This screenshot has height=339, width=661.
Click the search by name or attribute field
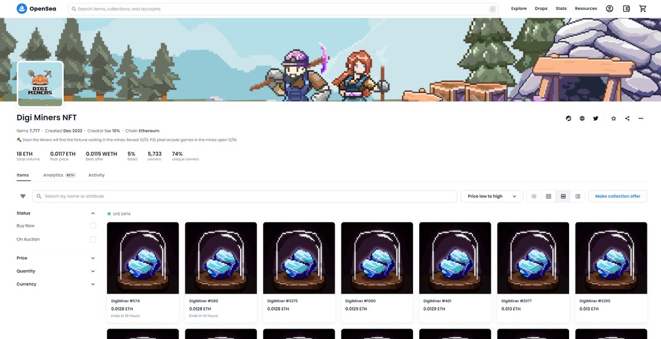coord(245,196)
